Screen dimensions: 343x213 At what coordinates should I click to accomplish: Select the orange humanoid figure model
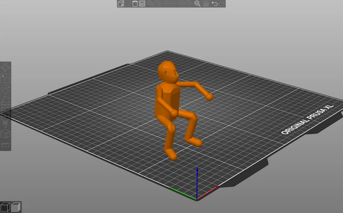click(169, 103)
